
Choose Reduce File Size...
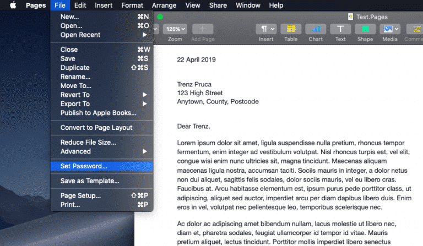[102, 143]
